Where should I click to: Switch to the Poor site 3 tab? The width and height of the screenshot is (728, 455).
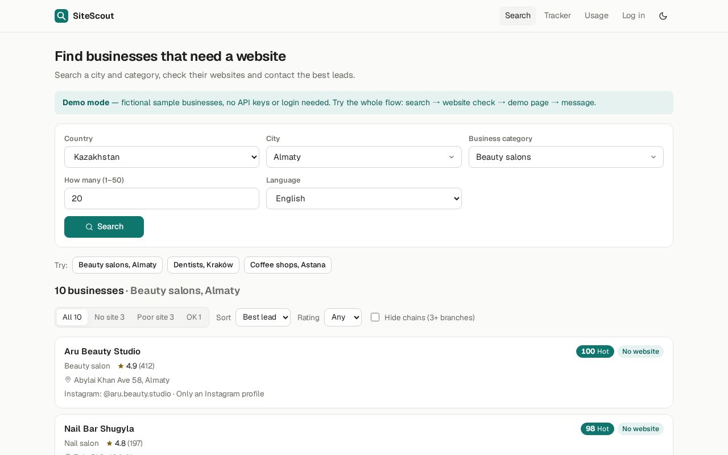155,317
